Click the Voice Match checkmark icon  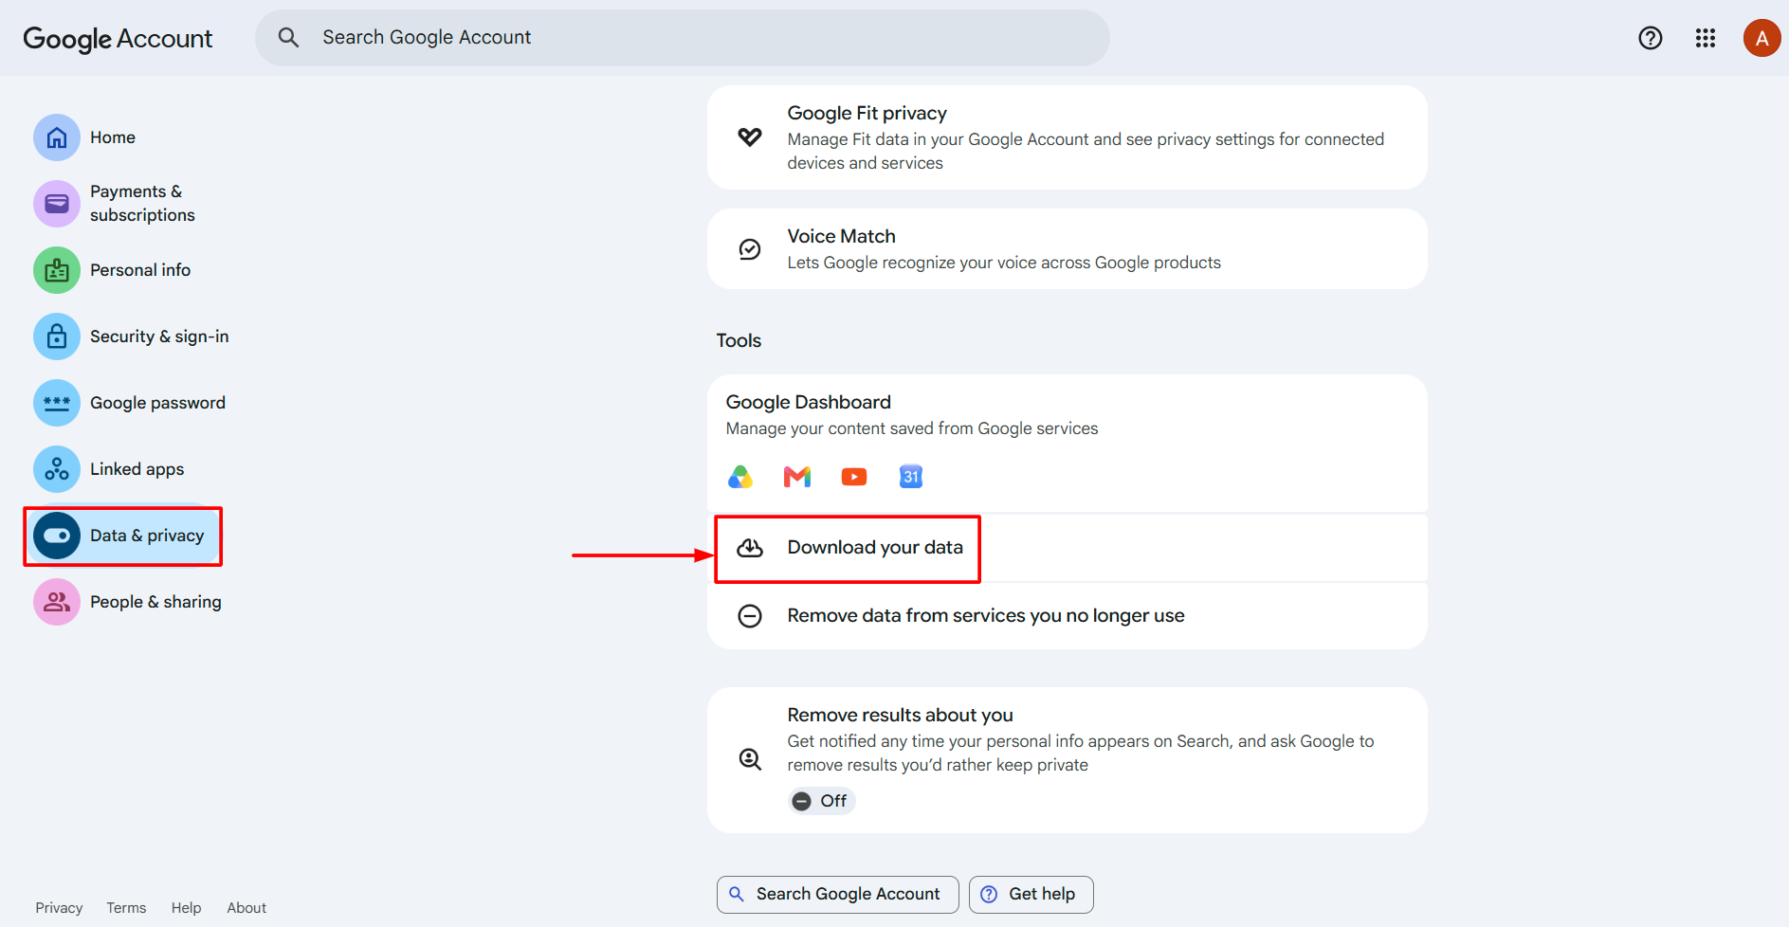pyautogui.click(x=750, y=249)
